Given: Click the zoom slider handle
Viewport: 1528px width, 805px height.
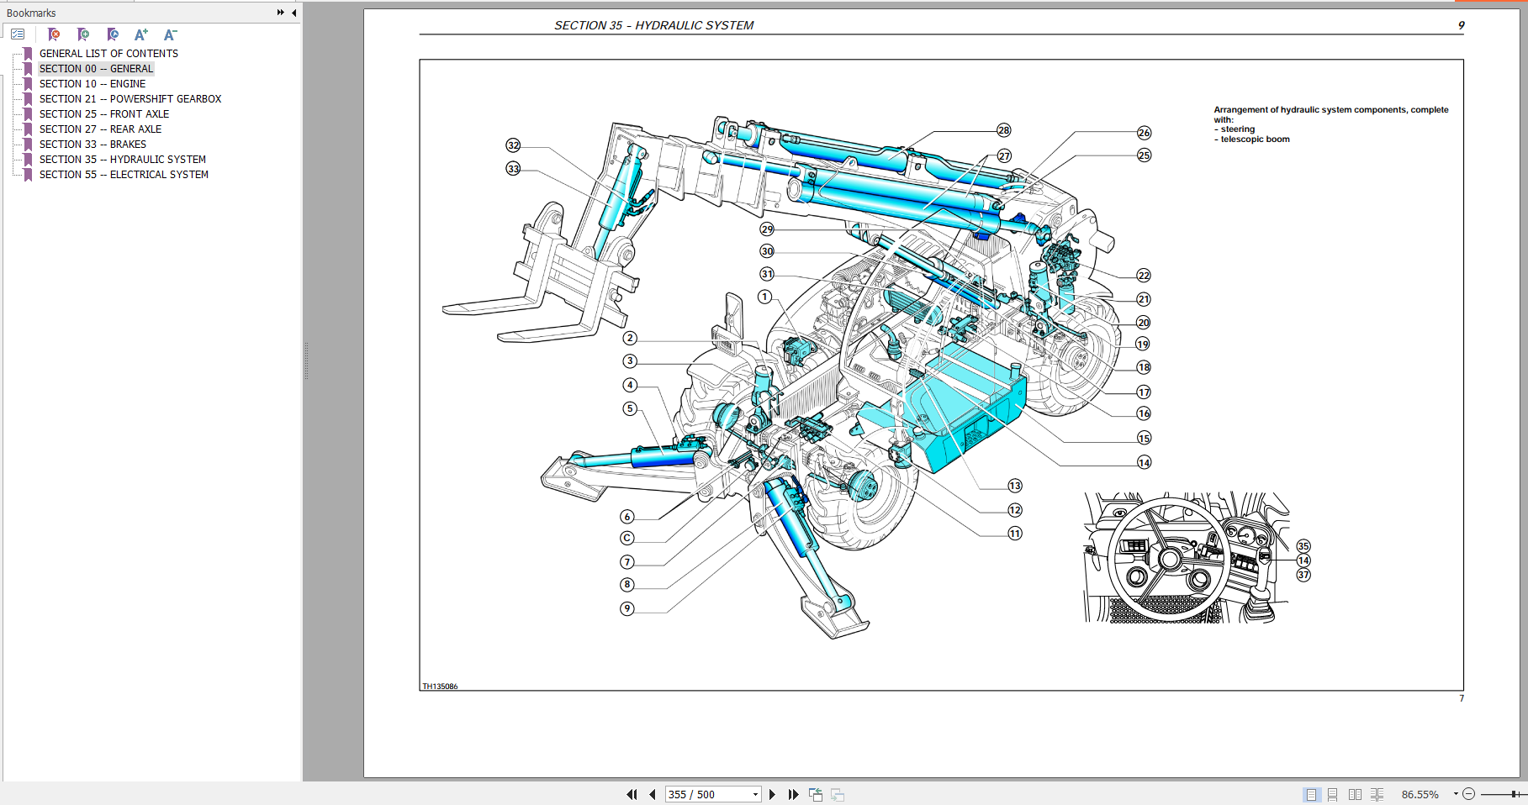Looking at the screenshot, I should click(x=1514, y=794).
